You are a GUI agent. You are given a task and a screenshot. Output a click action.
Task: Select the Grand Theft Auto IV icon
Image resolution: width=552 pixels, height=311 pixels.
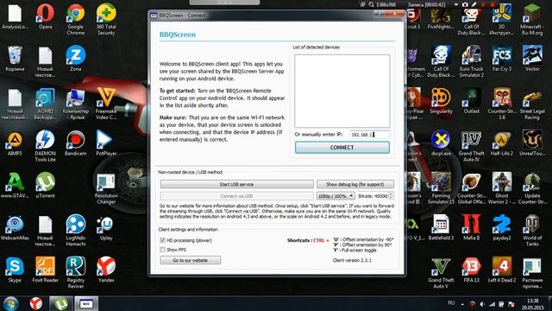pos(472,146)
